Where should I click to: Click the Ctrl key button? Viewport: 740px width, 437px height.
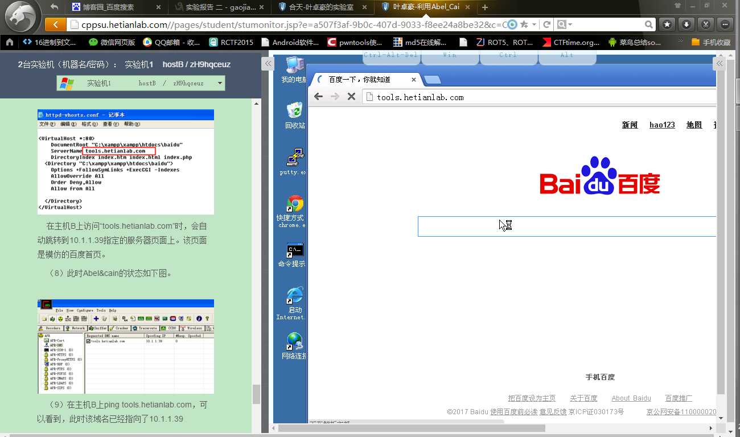click(x=508, y=56)
